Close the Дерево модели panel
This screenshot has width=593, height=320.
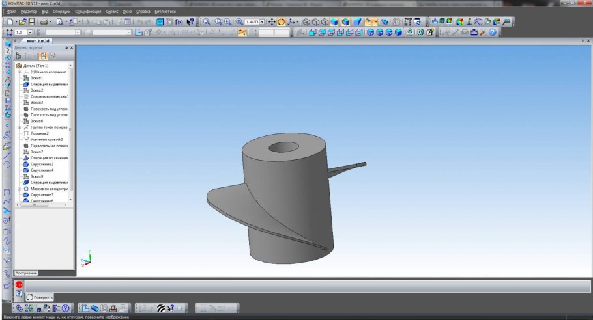click(72, 48)
